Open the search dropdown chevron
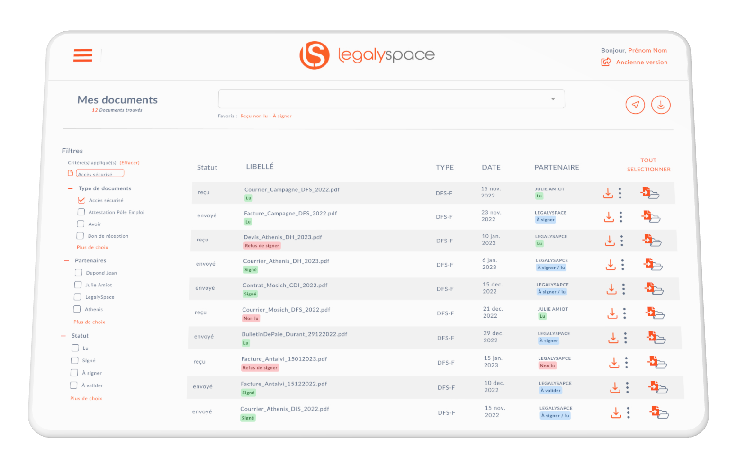Screen dimensions: 737x465 pyautogui.click(x=553, y=99)
